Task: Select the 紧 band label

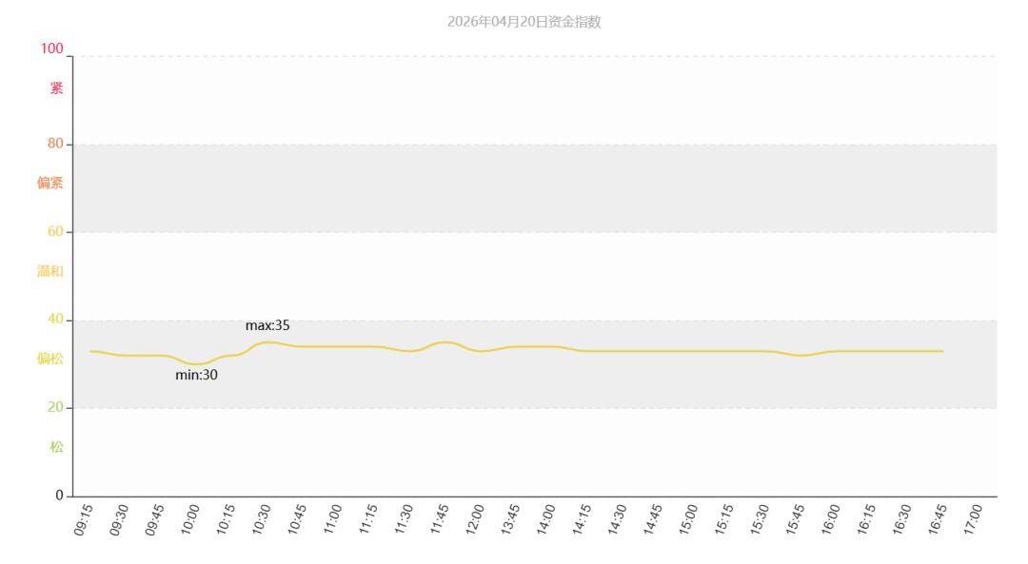Action: (x=57, y=88)
